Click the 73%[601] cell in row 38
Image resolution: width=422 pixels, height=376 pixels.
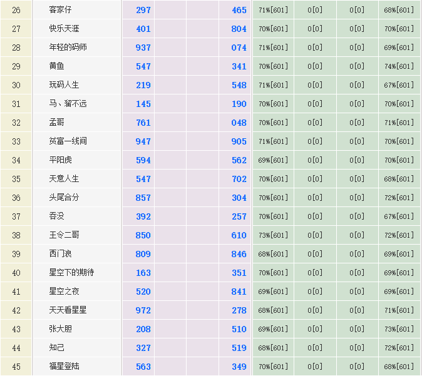click(273, 235)
